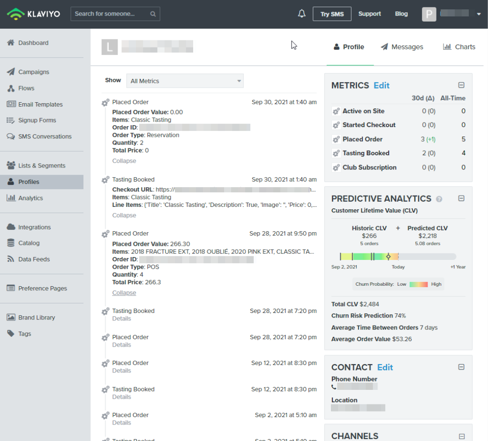
Task: Click the Data Feeds RSS icon
Action: pos(11,259)
